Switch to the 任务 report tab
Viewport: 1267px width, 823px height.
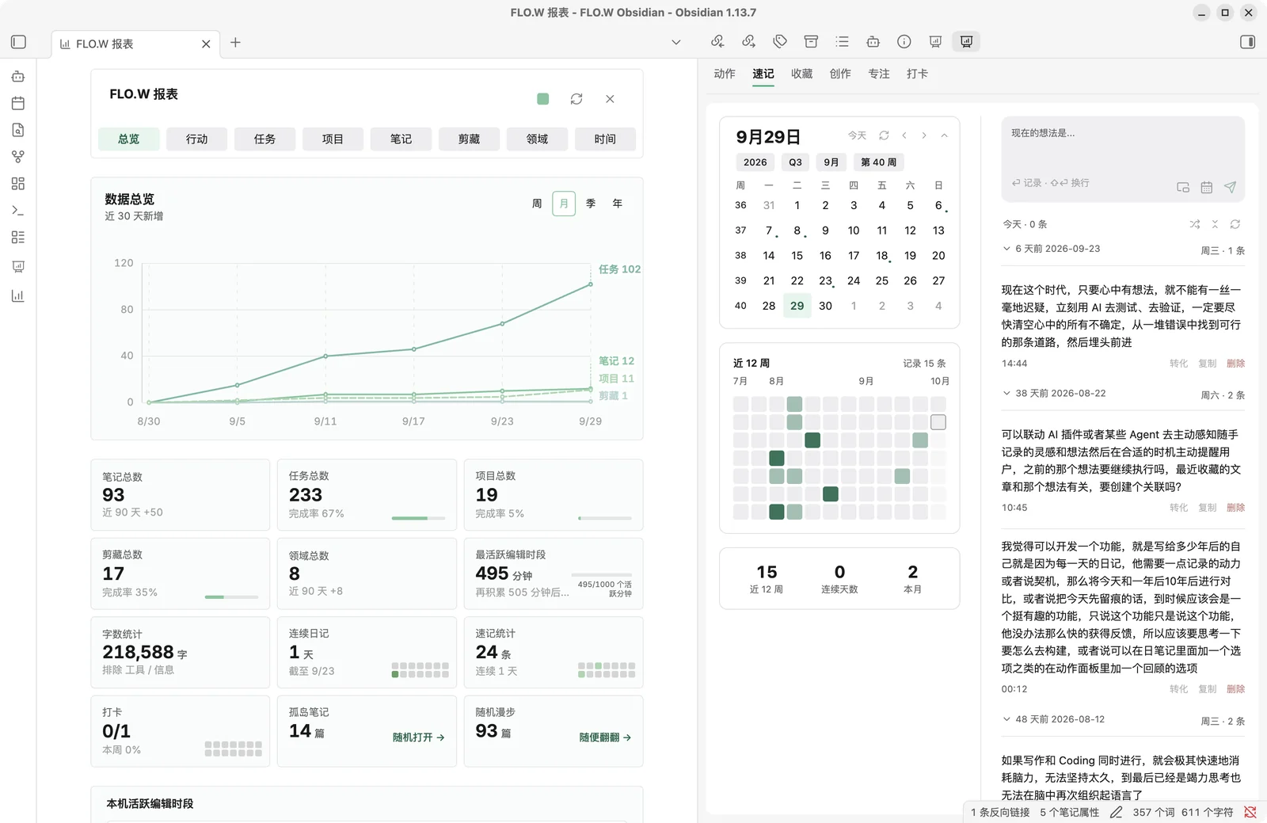click(264, 139)
